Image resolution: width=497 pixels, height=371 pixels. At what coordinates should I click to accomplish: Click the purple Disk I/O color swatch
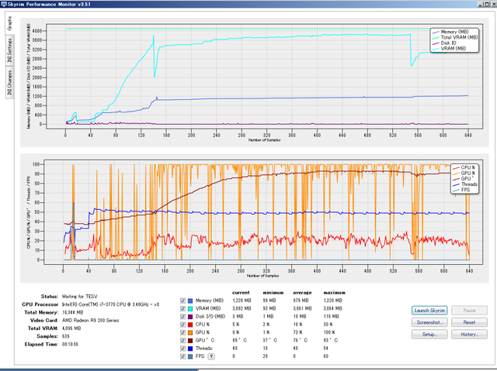pyautogui.click(x=190, y=316)
